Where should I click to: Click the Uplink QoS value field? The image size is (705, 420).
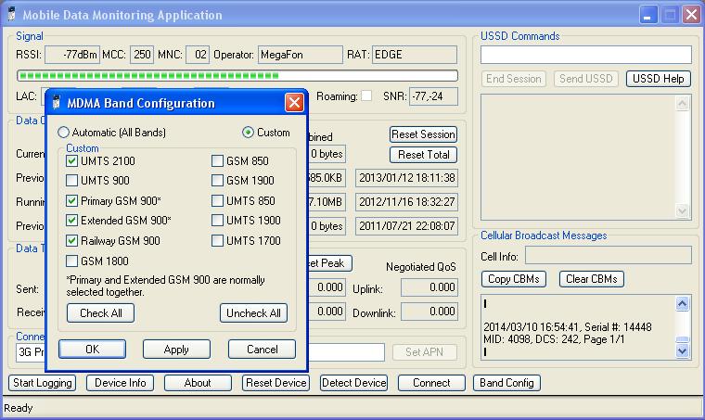pyautogui.click(x=429, y=287)
